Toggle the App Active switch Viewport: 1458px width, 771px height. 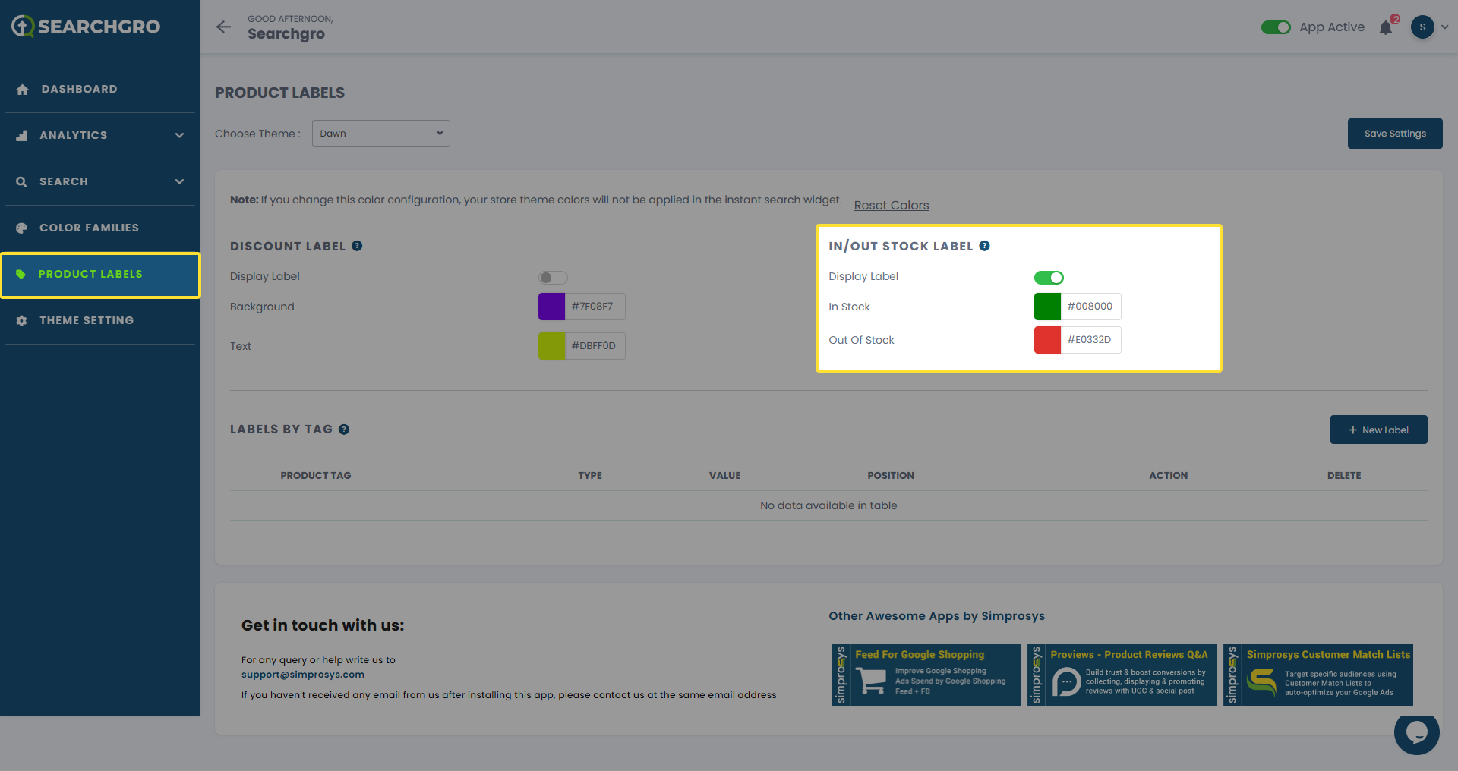point(1276,27)
